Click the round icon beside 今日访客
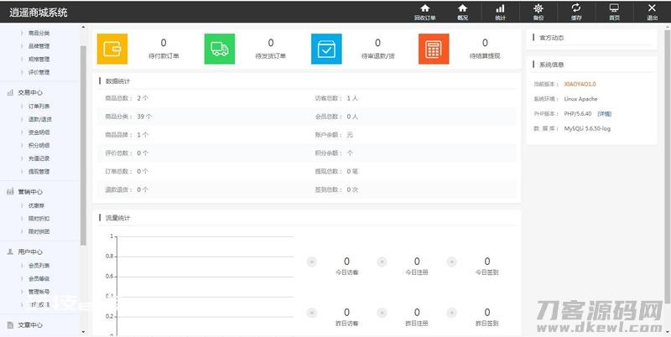The image size is (671, 337). (x=312, y=262)
